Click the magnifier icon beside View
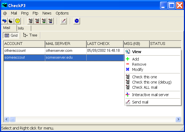Image resolution: width=185 pixels, height=132 pixels. tap(128, 51)
